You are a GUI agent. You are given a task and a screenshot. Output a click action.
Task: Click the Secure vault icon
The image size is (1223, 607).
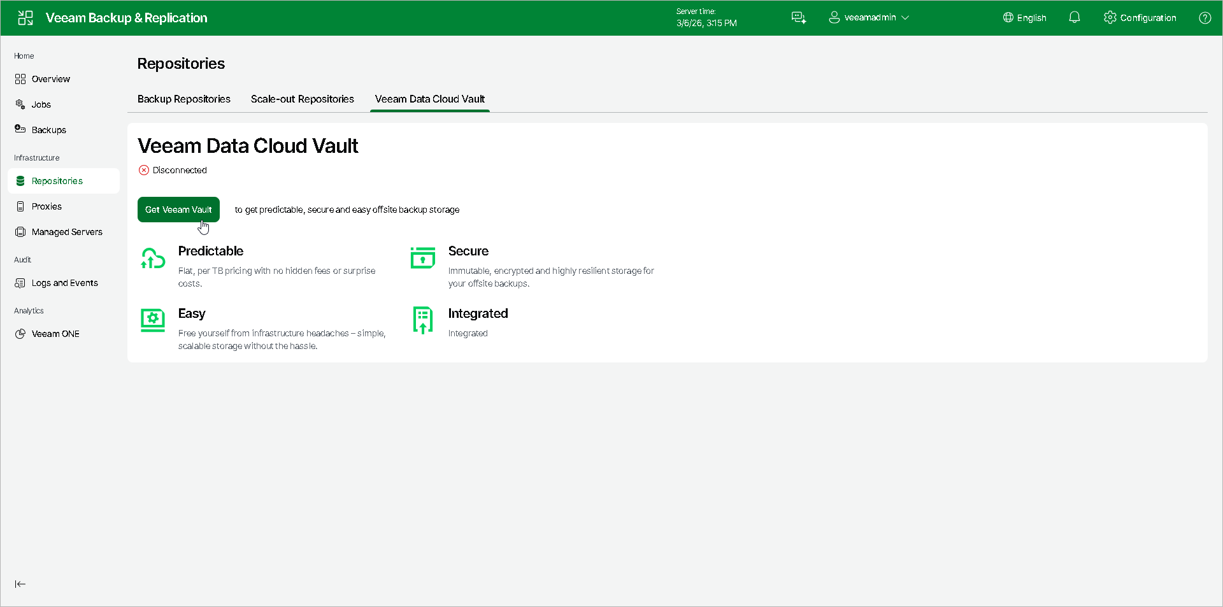[423, 257]
